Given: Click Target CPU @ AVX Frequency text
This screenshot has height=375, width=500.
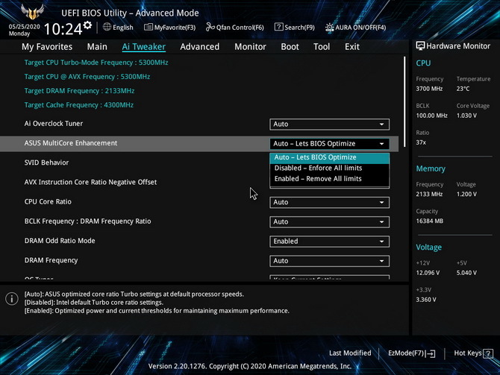Looking at the screenshot, I should pyautogui.click(x=87, y=77).
